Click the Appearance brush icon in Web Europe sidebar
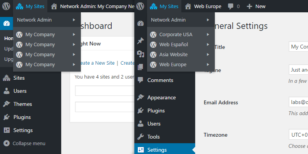 pos(141,97)
